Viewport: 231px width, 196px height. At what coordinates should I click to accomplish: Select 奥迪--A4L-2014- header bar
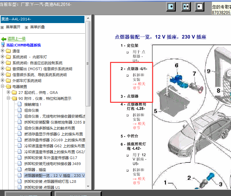tap(43, 19)
